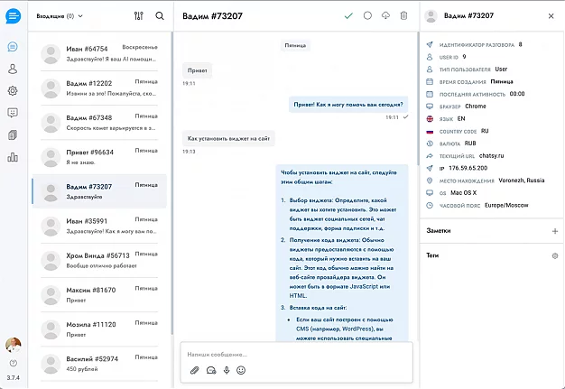Screen dimensions: 565x389
Task: Select the Иван #64754 conversation
Action: [x=99, y=54]
